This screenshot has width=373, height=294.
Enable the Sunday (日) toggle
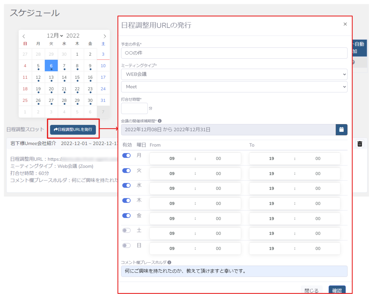coord(127,245)
